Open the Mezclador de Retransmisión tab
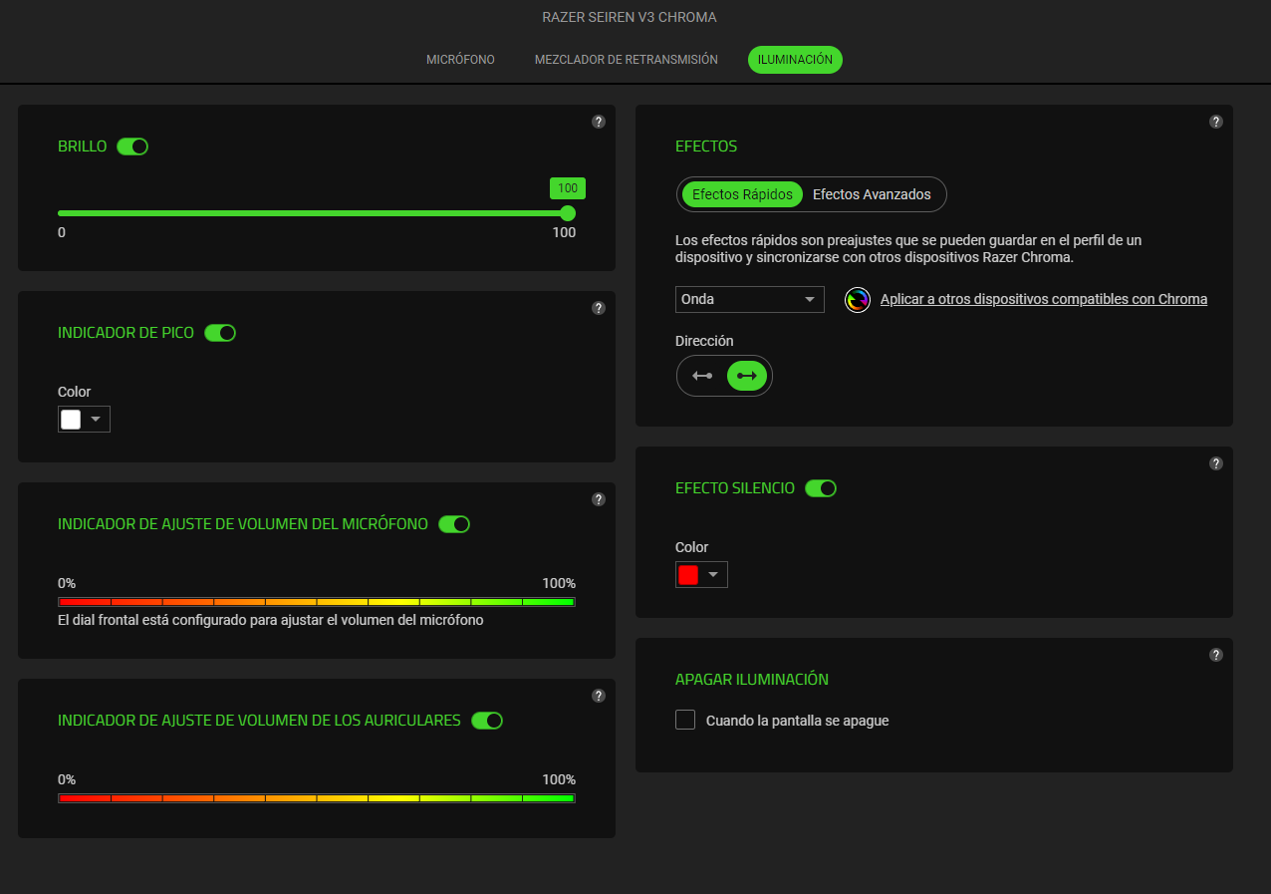Image resolution: width=1271 pixels, height=894 pixels. (627, 60)
